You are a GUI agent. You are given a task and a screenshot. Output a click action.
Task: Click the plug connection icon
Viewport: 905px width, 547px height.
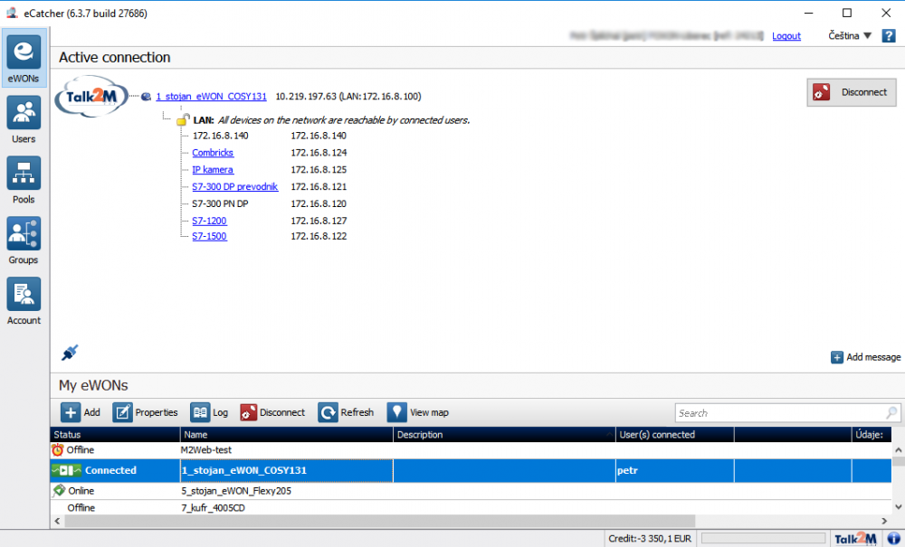pyautogui.click(x=70, y=353)
